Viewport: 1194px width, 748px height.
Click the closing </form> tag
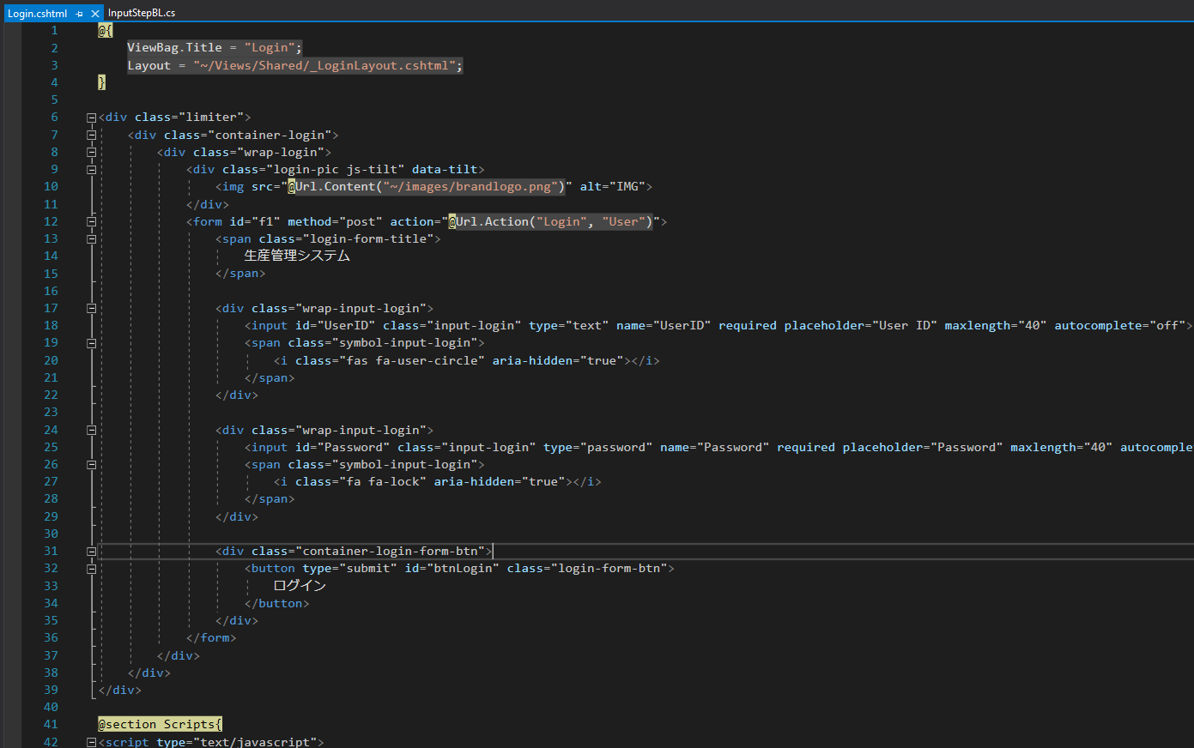(211, 637)
